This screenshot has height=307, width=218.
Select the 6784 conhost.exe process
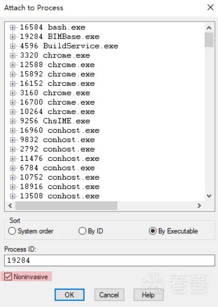57,168
